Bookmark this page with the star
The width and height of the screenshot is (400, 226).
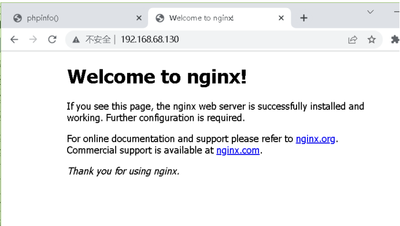pos(372,39)
